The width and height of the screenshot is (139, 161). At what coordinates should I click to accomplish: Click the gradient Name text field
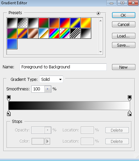coord(63,67)
